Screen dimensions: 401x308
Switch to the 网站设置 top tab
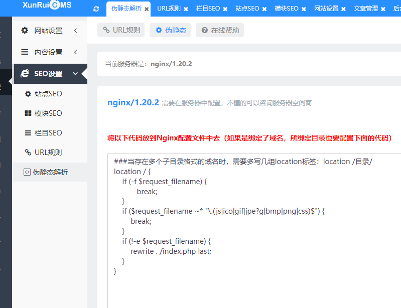[326, 9]
